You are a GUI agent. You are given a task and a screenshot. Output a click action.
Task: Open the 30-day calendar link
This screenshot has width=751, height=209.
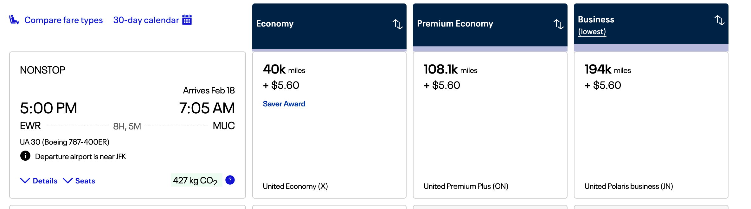point(146,20)
